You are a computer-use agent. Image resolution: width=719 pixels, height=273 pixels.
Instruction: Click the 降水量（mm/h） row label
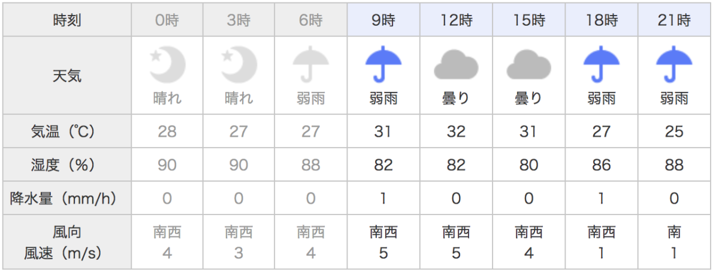[67, 198]
